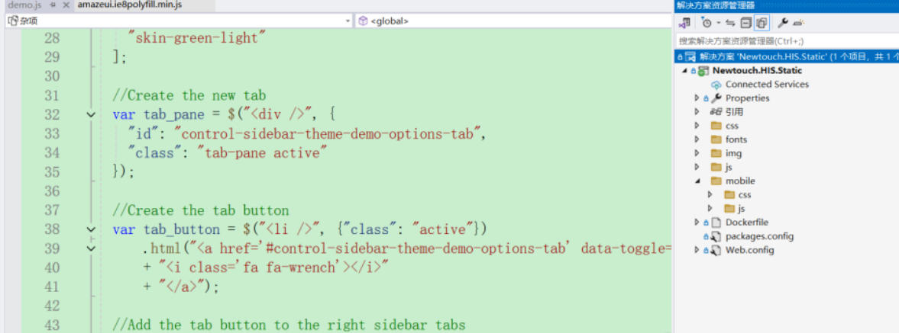The height and width of the screenshot is (333, 899).
Task: Collapse the Newtouch.HIS.Static project node
Action: pyautogui.click(x=685, y=71)
